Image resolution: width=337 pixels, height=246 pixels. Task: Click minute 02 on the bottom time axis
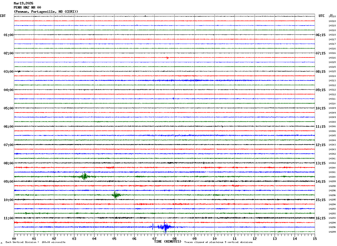pyautogui.click(x=54, y=239)
